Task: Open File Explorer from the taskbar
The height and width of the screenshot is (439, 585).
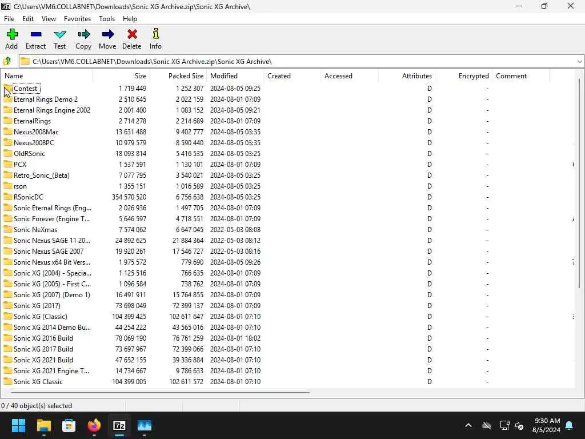Action: (43, 425)
